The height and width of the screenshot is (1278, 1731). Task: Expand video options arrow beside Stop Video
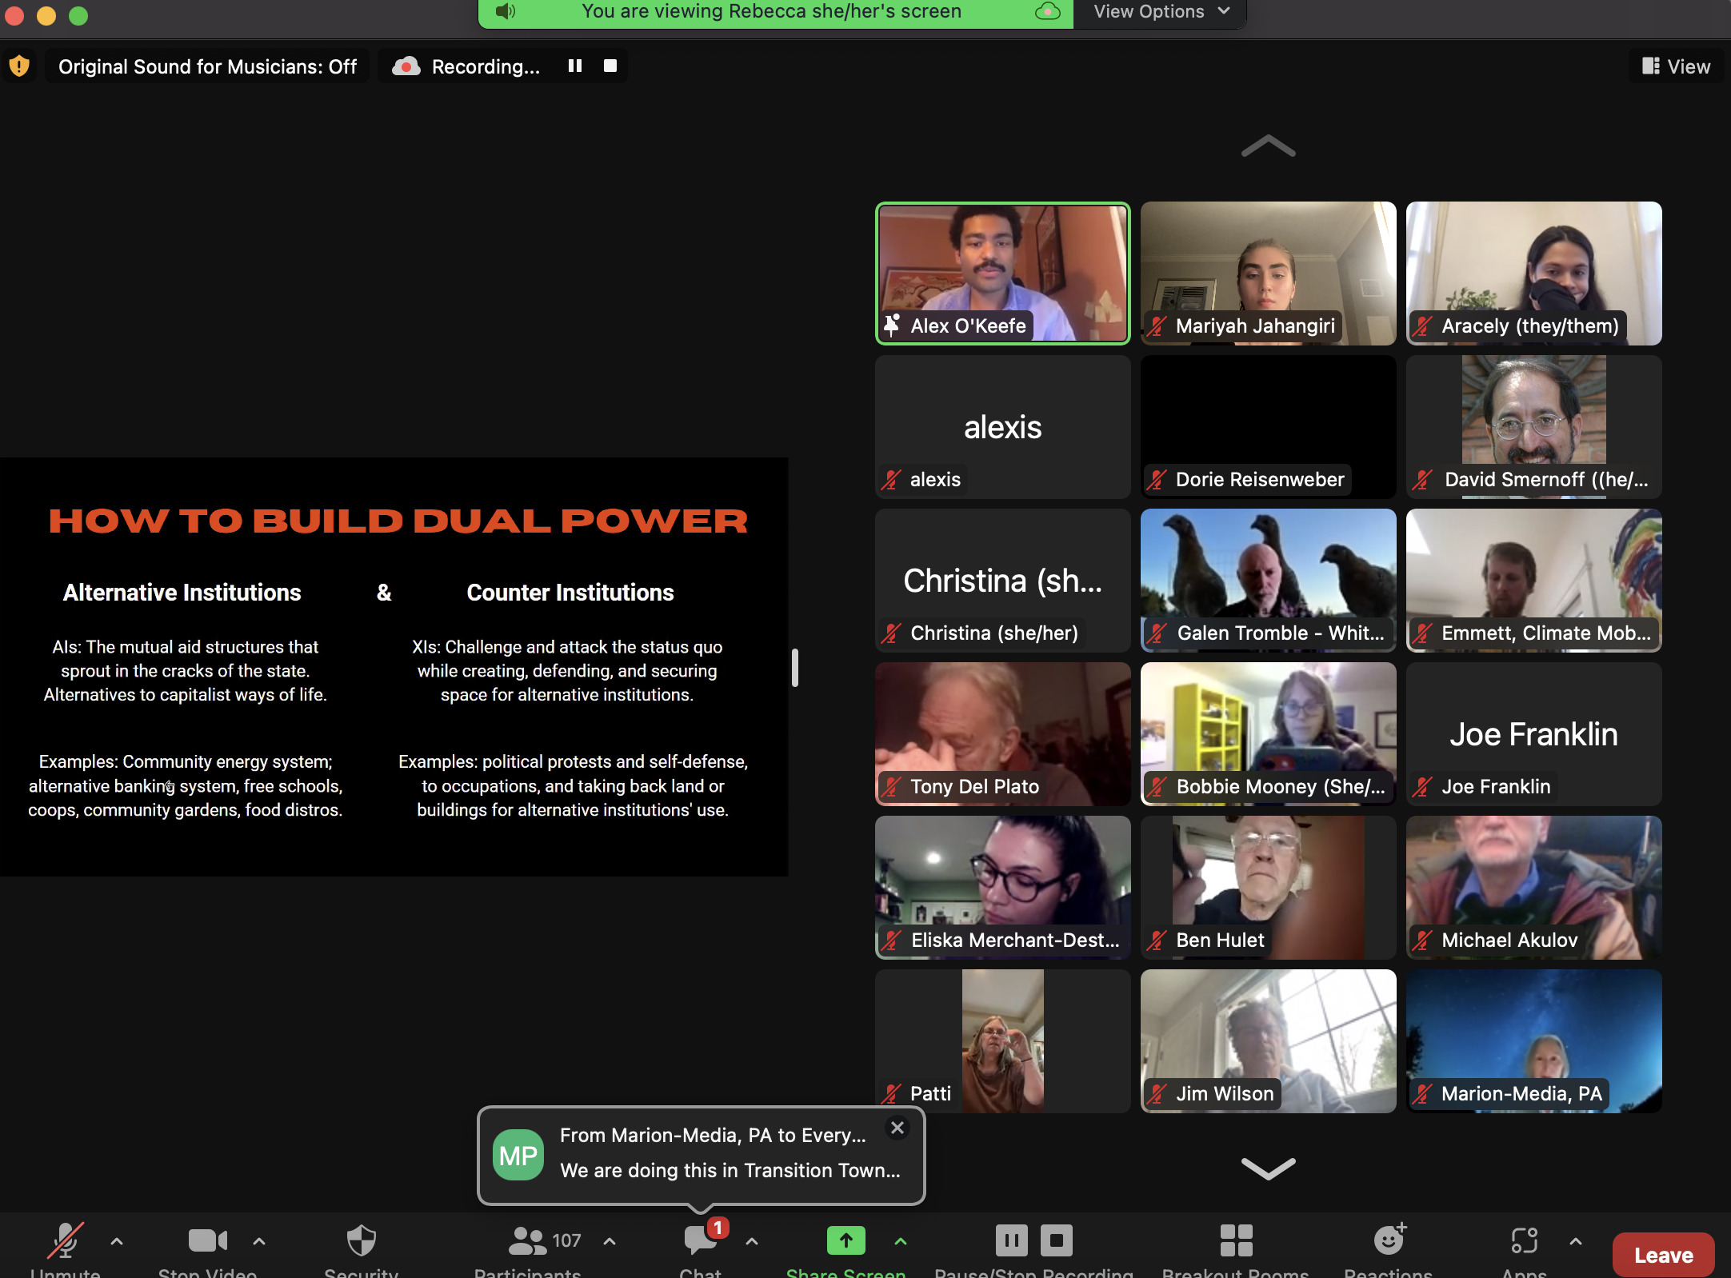259,1241
